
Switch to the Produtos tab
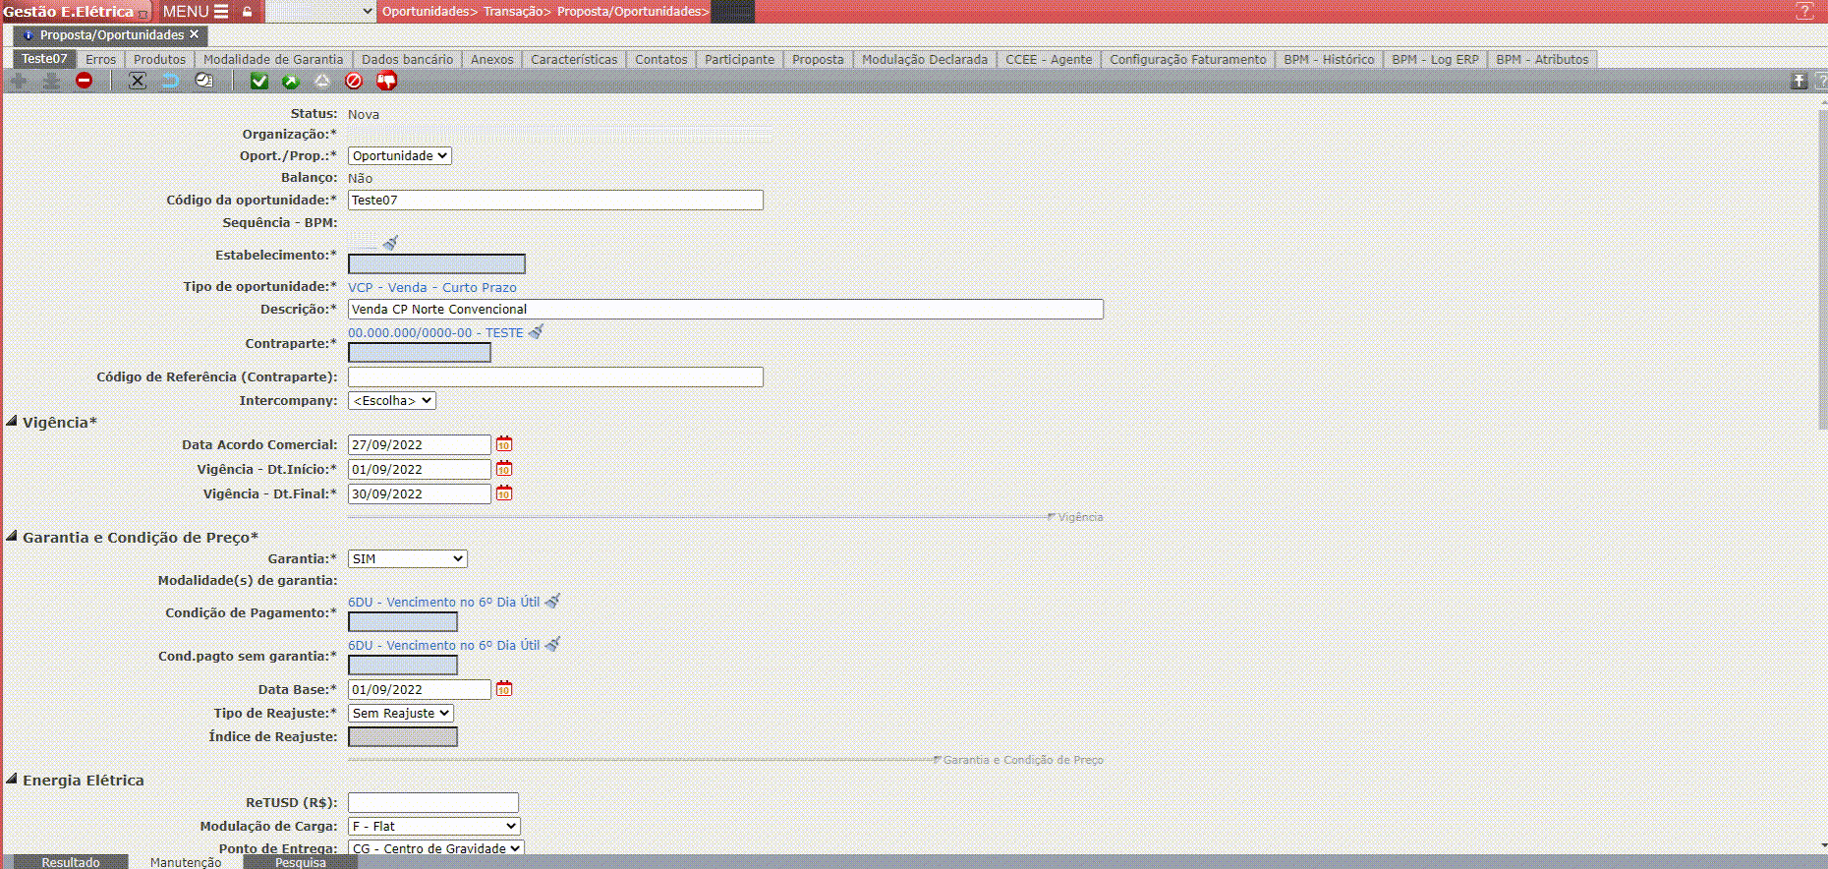(x=159, y=60)
